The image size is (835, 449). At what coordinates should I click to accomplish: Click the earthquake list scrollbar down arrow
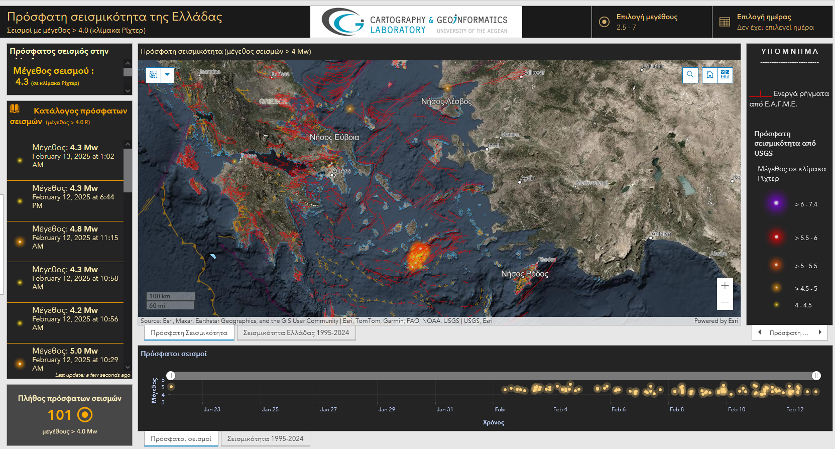tap(128, 367)
